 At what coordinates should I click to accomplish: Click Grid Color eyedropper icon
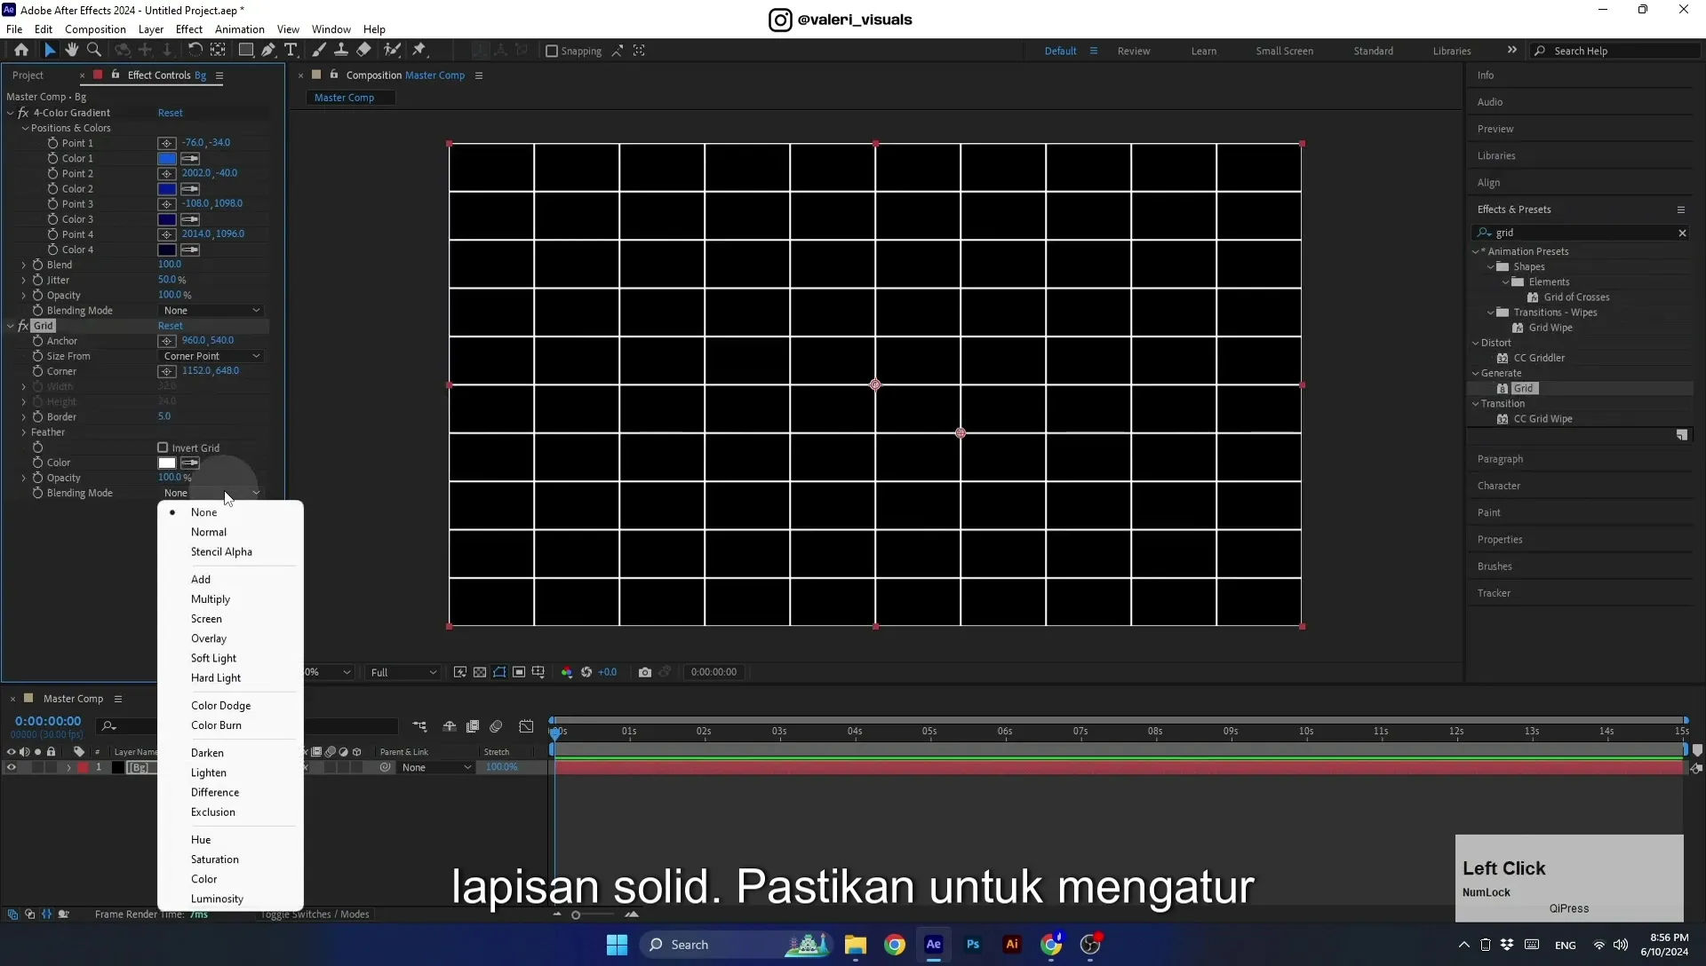tap(190, 463)
